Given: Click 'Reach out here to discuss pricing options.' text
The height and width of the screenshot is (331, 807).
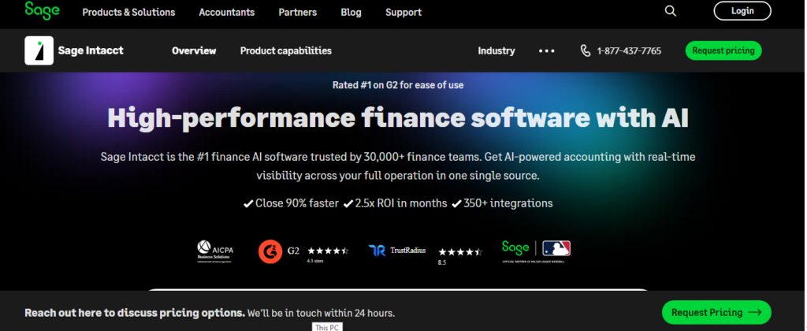Looking at the screenshot, I should (135, 312).
